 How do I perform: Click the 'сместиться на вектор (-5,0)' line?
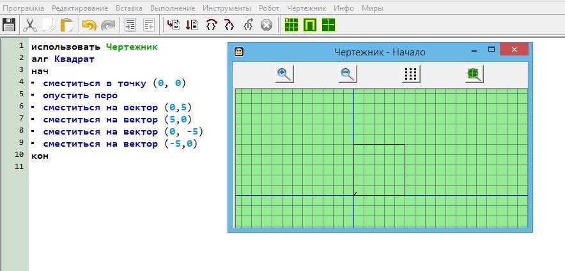[120, 144]
